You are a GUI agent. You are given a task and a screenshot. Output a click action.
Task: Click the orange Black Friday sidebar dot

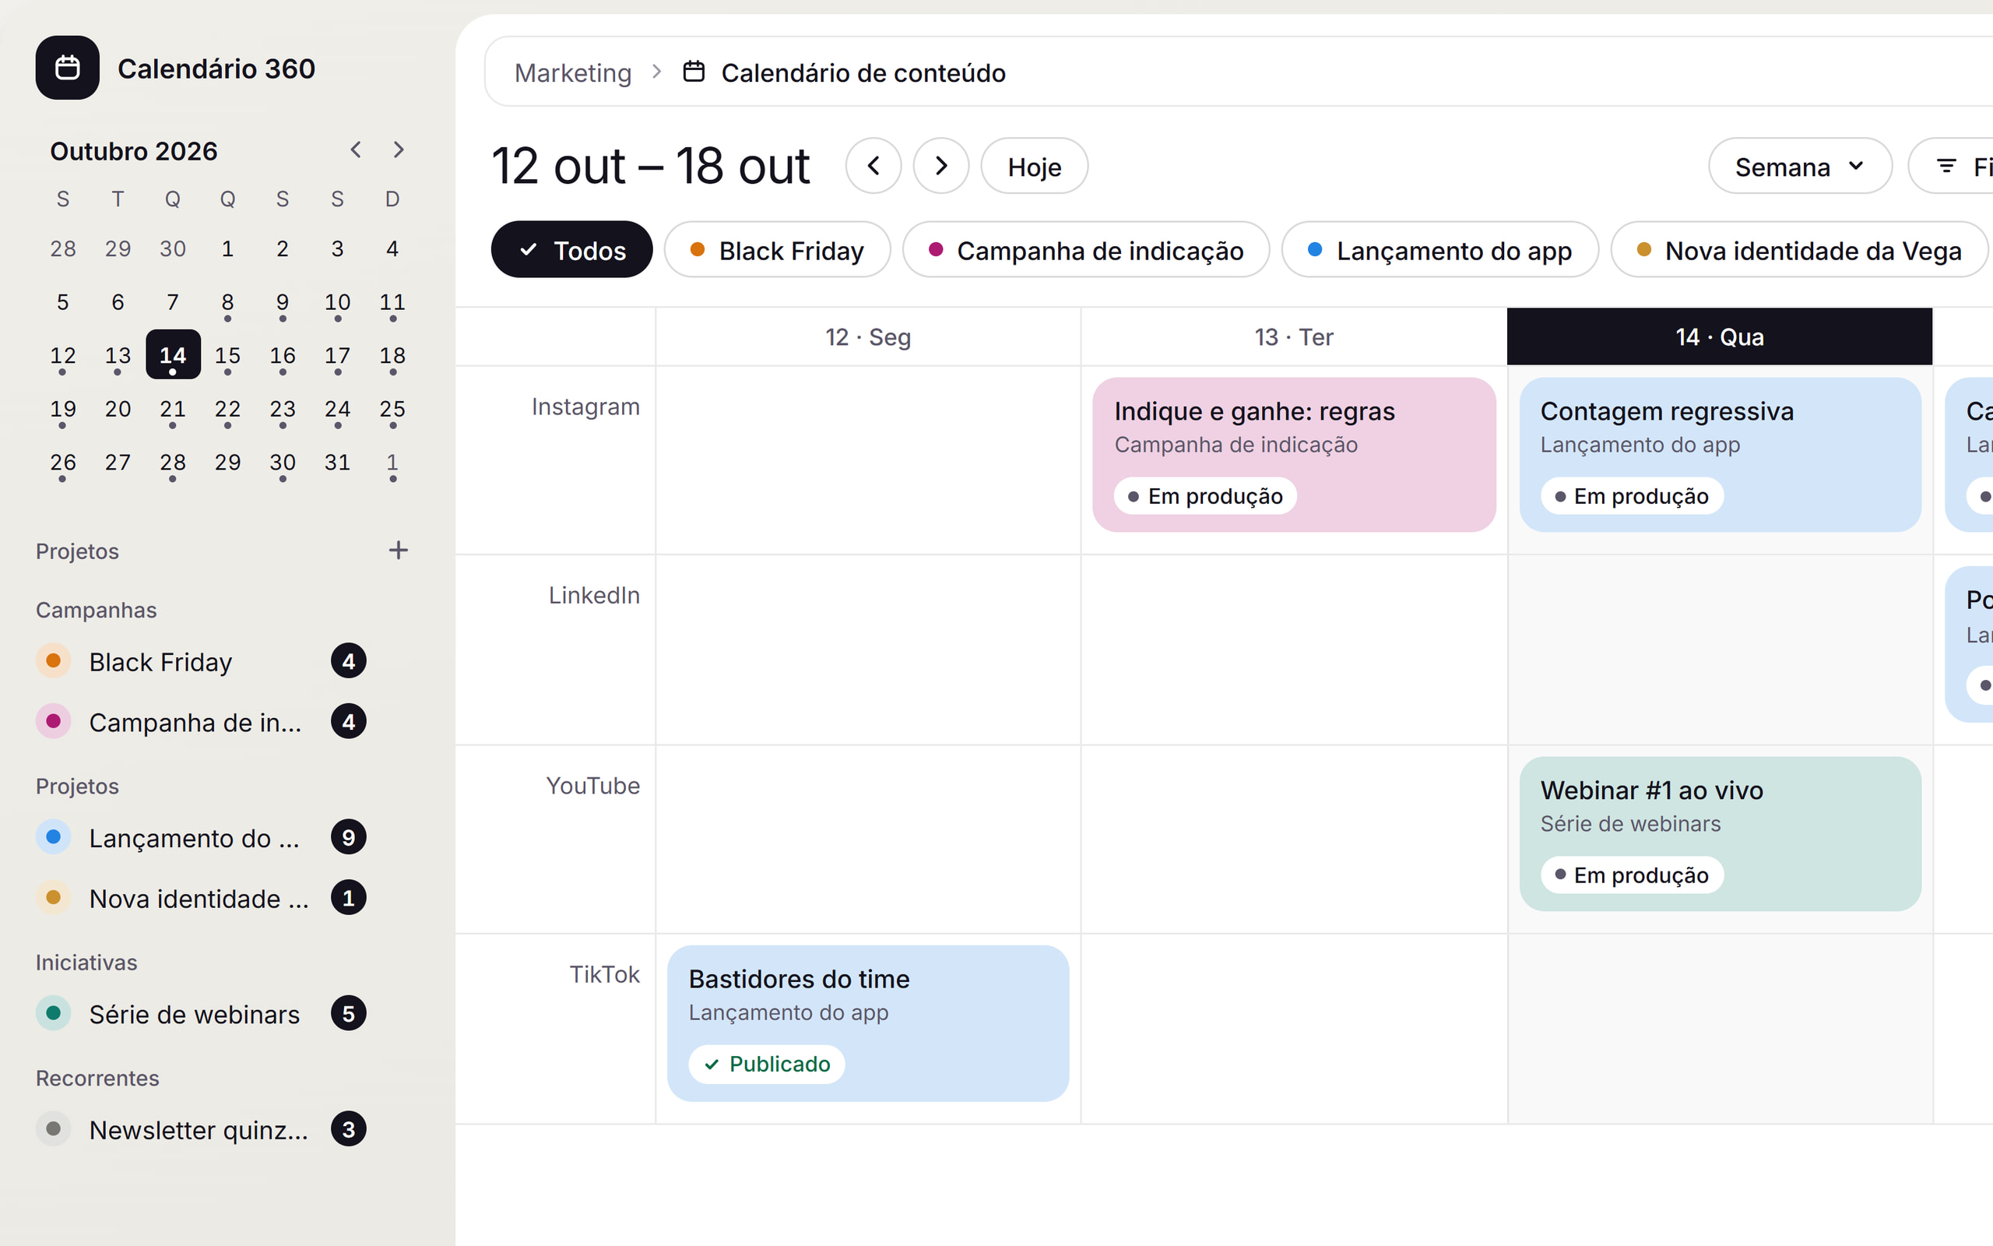click(54, 661)
